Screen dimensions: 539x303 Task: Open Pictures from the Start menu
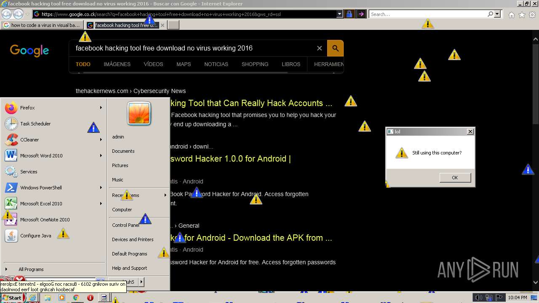coord(120,165)
